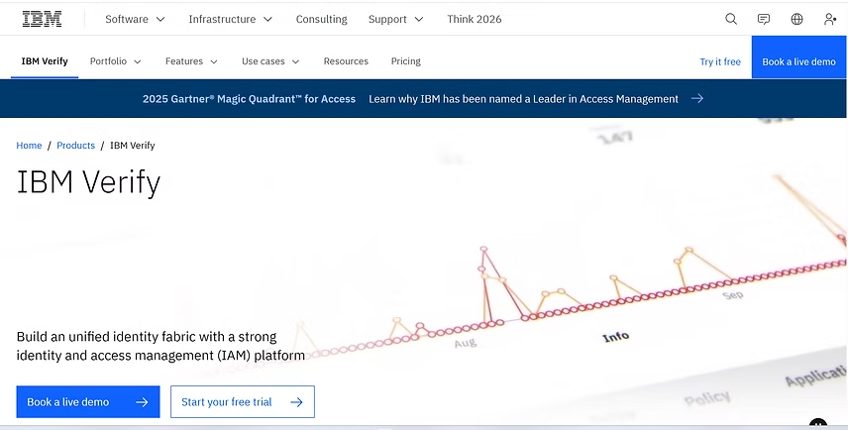Open the Resources tab

(346, 61)
